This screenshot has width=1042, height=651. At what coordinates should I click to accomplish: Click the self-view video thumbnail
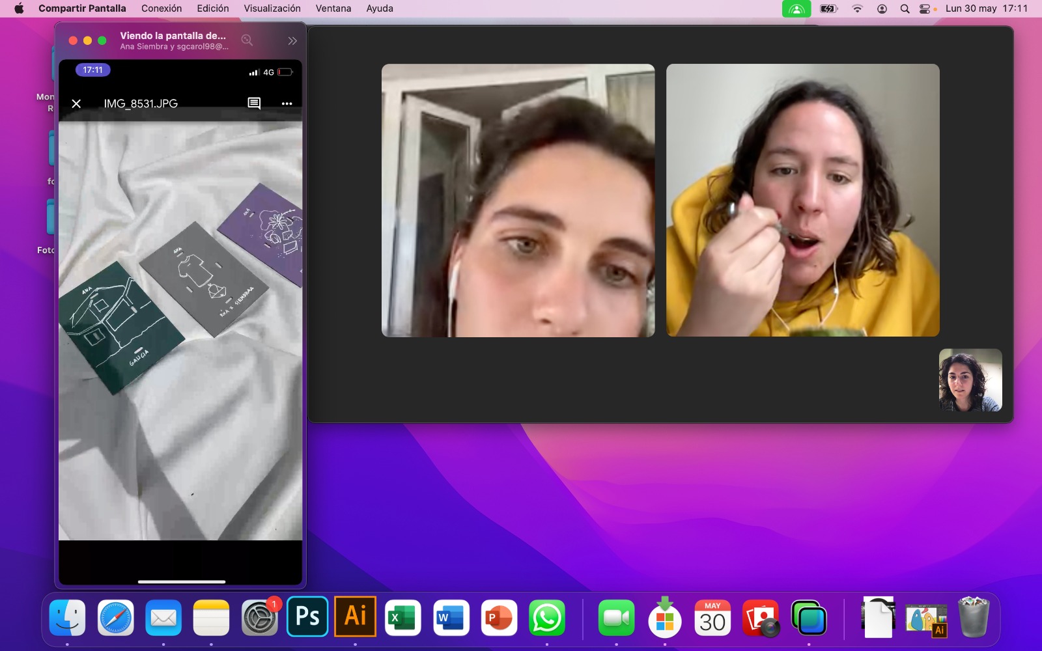click(x=970, y=380)
